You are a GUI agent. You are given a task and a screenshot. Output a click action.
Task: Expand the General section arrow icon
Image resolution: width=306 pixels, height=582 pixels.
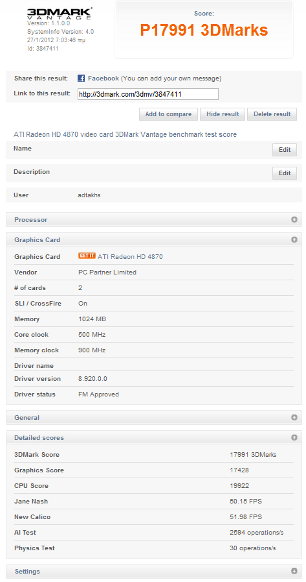(x=294, y=417)
